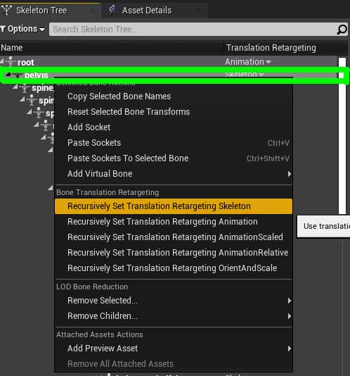Collapse the first spine bone node

15,87
